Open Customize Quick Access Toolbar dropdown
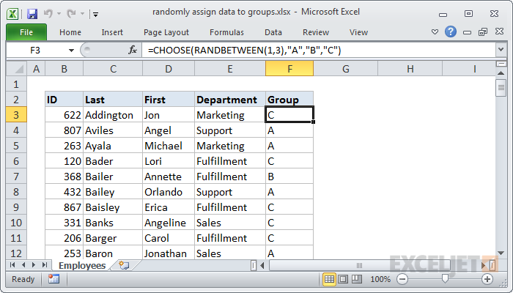This screenshot has width=513, height=293. tap(96, 14)
